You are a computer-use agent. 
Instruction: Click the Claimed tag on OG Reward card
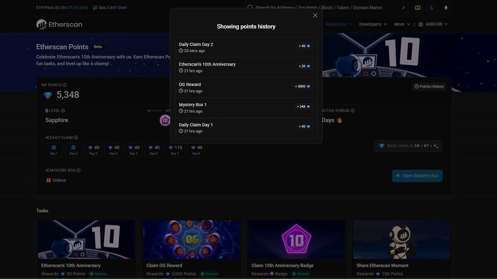209,274
